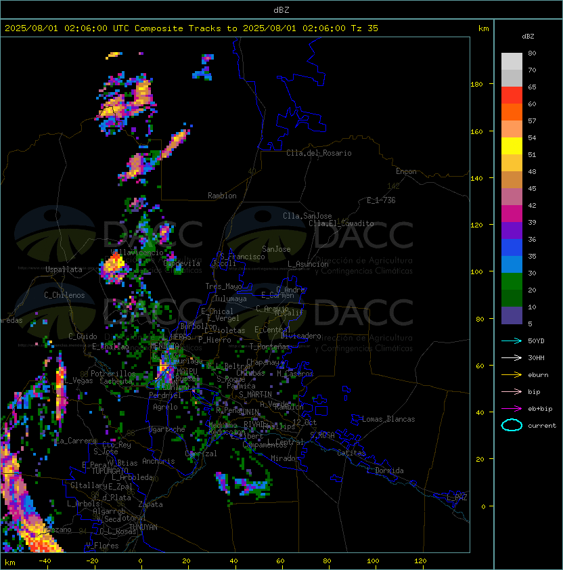Click the 'Clla.SanJose' map label

[307, 216]
